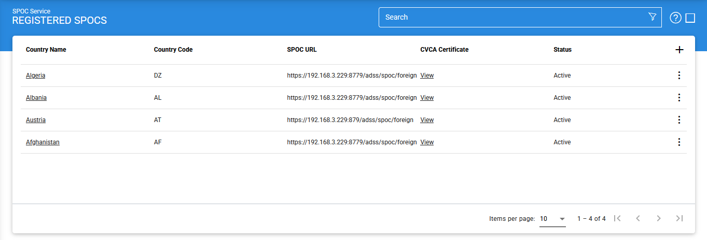This screenshot has height=240, width=707.
Task: View CVCA certificate for Afghanistan
Action: point(427,142)
